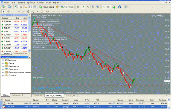Select the Cursor arrow tool
Image resolution: width=171 pixels, height=109 pixels.
click(3, 11)
